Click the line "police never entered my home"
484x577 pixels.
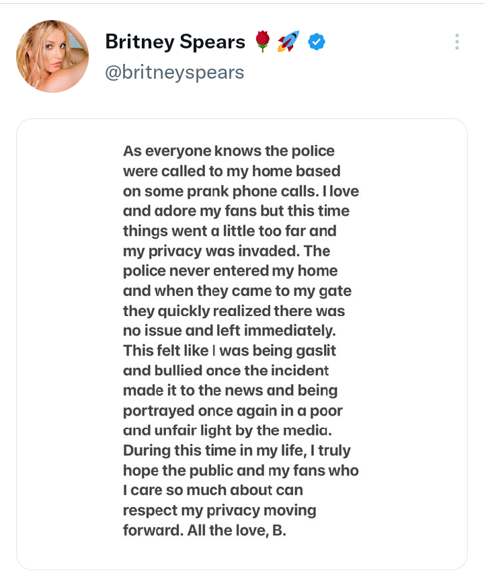tap(230, 272)
